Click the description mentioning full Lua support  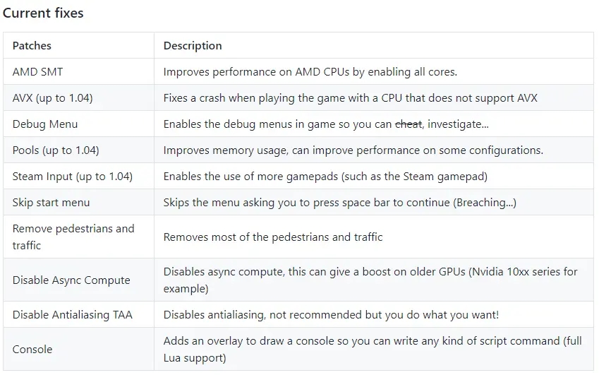click(373, 349)
